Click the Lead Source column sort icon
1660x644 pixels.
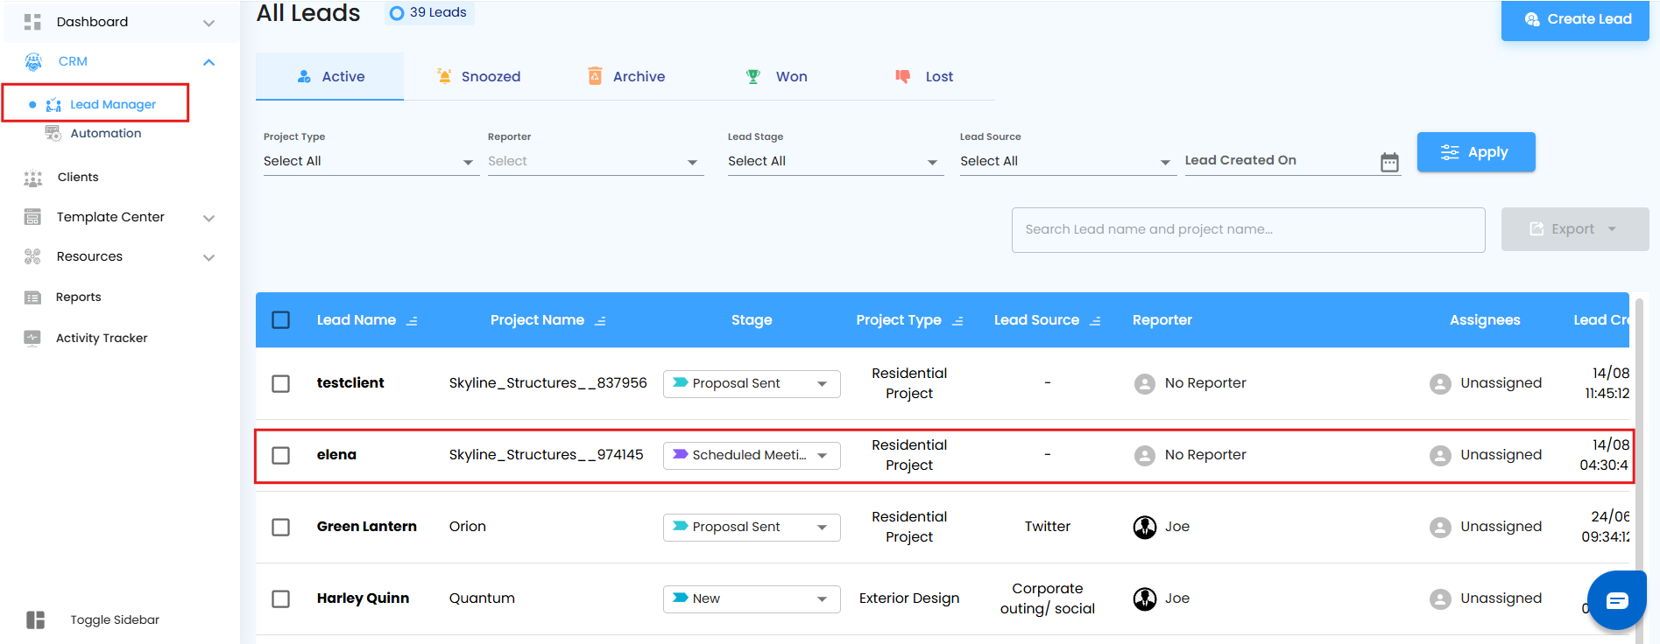1095,321
